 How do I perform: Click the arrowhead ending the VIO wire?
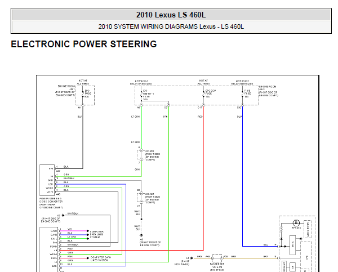click(88, 231)
